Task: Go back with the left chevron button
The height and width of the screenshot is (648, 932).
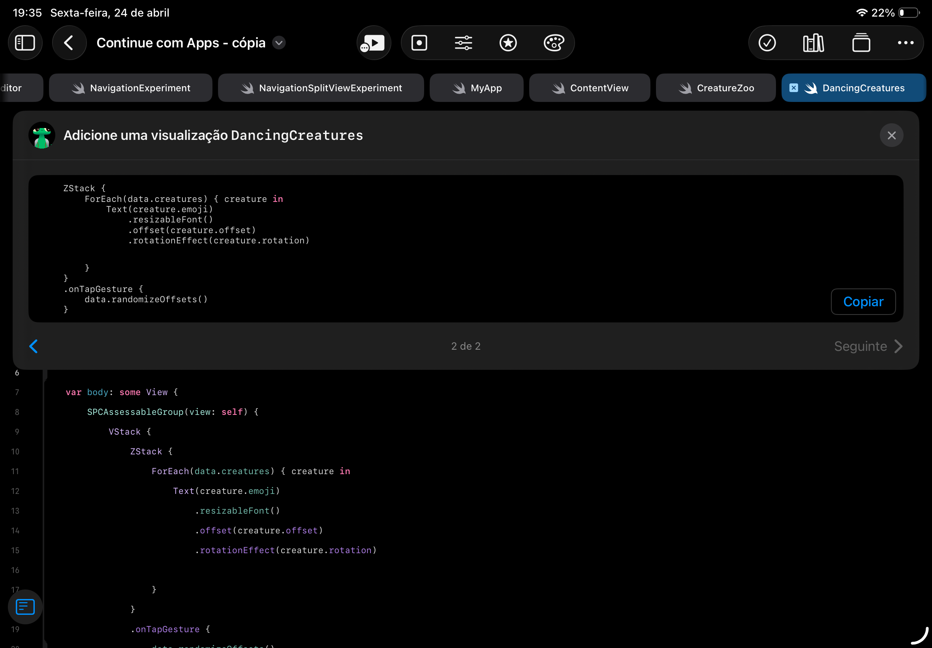Action: (69, 43)
